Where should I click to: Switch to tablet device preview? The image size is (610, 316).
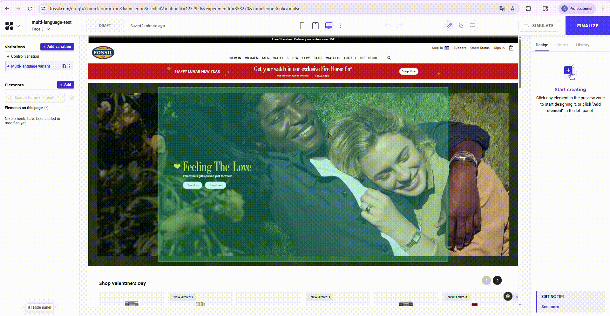(x=315, y=26)
